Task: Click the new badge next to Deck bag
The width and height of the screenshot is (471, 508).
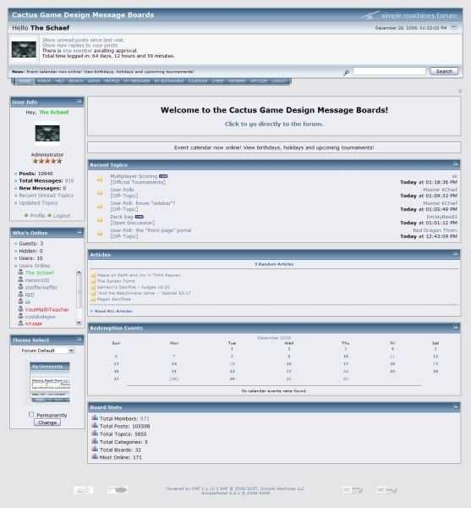Action: (x=140, y=217)
